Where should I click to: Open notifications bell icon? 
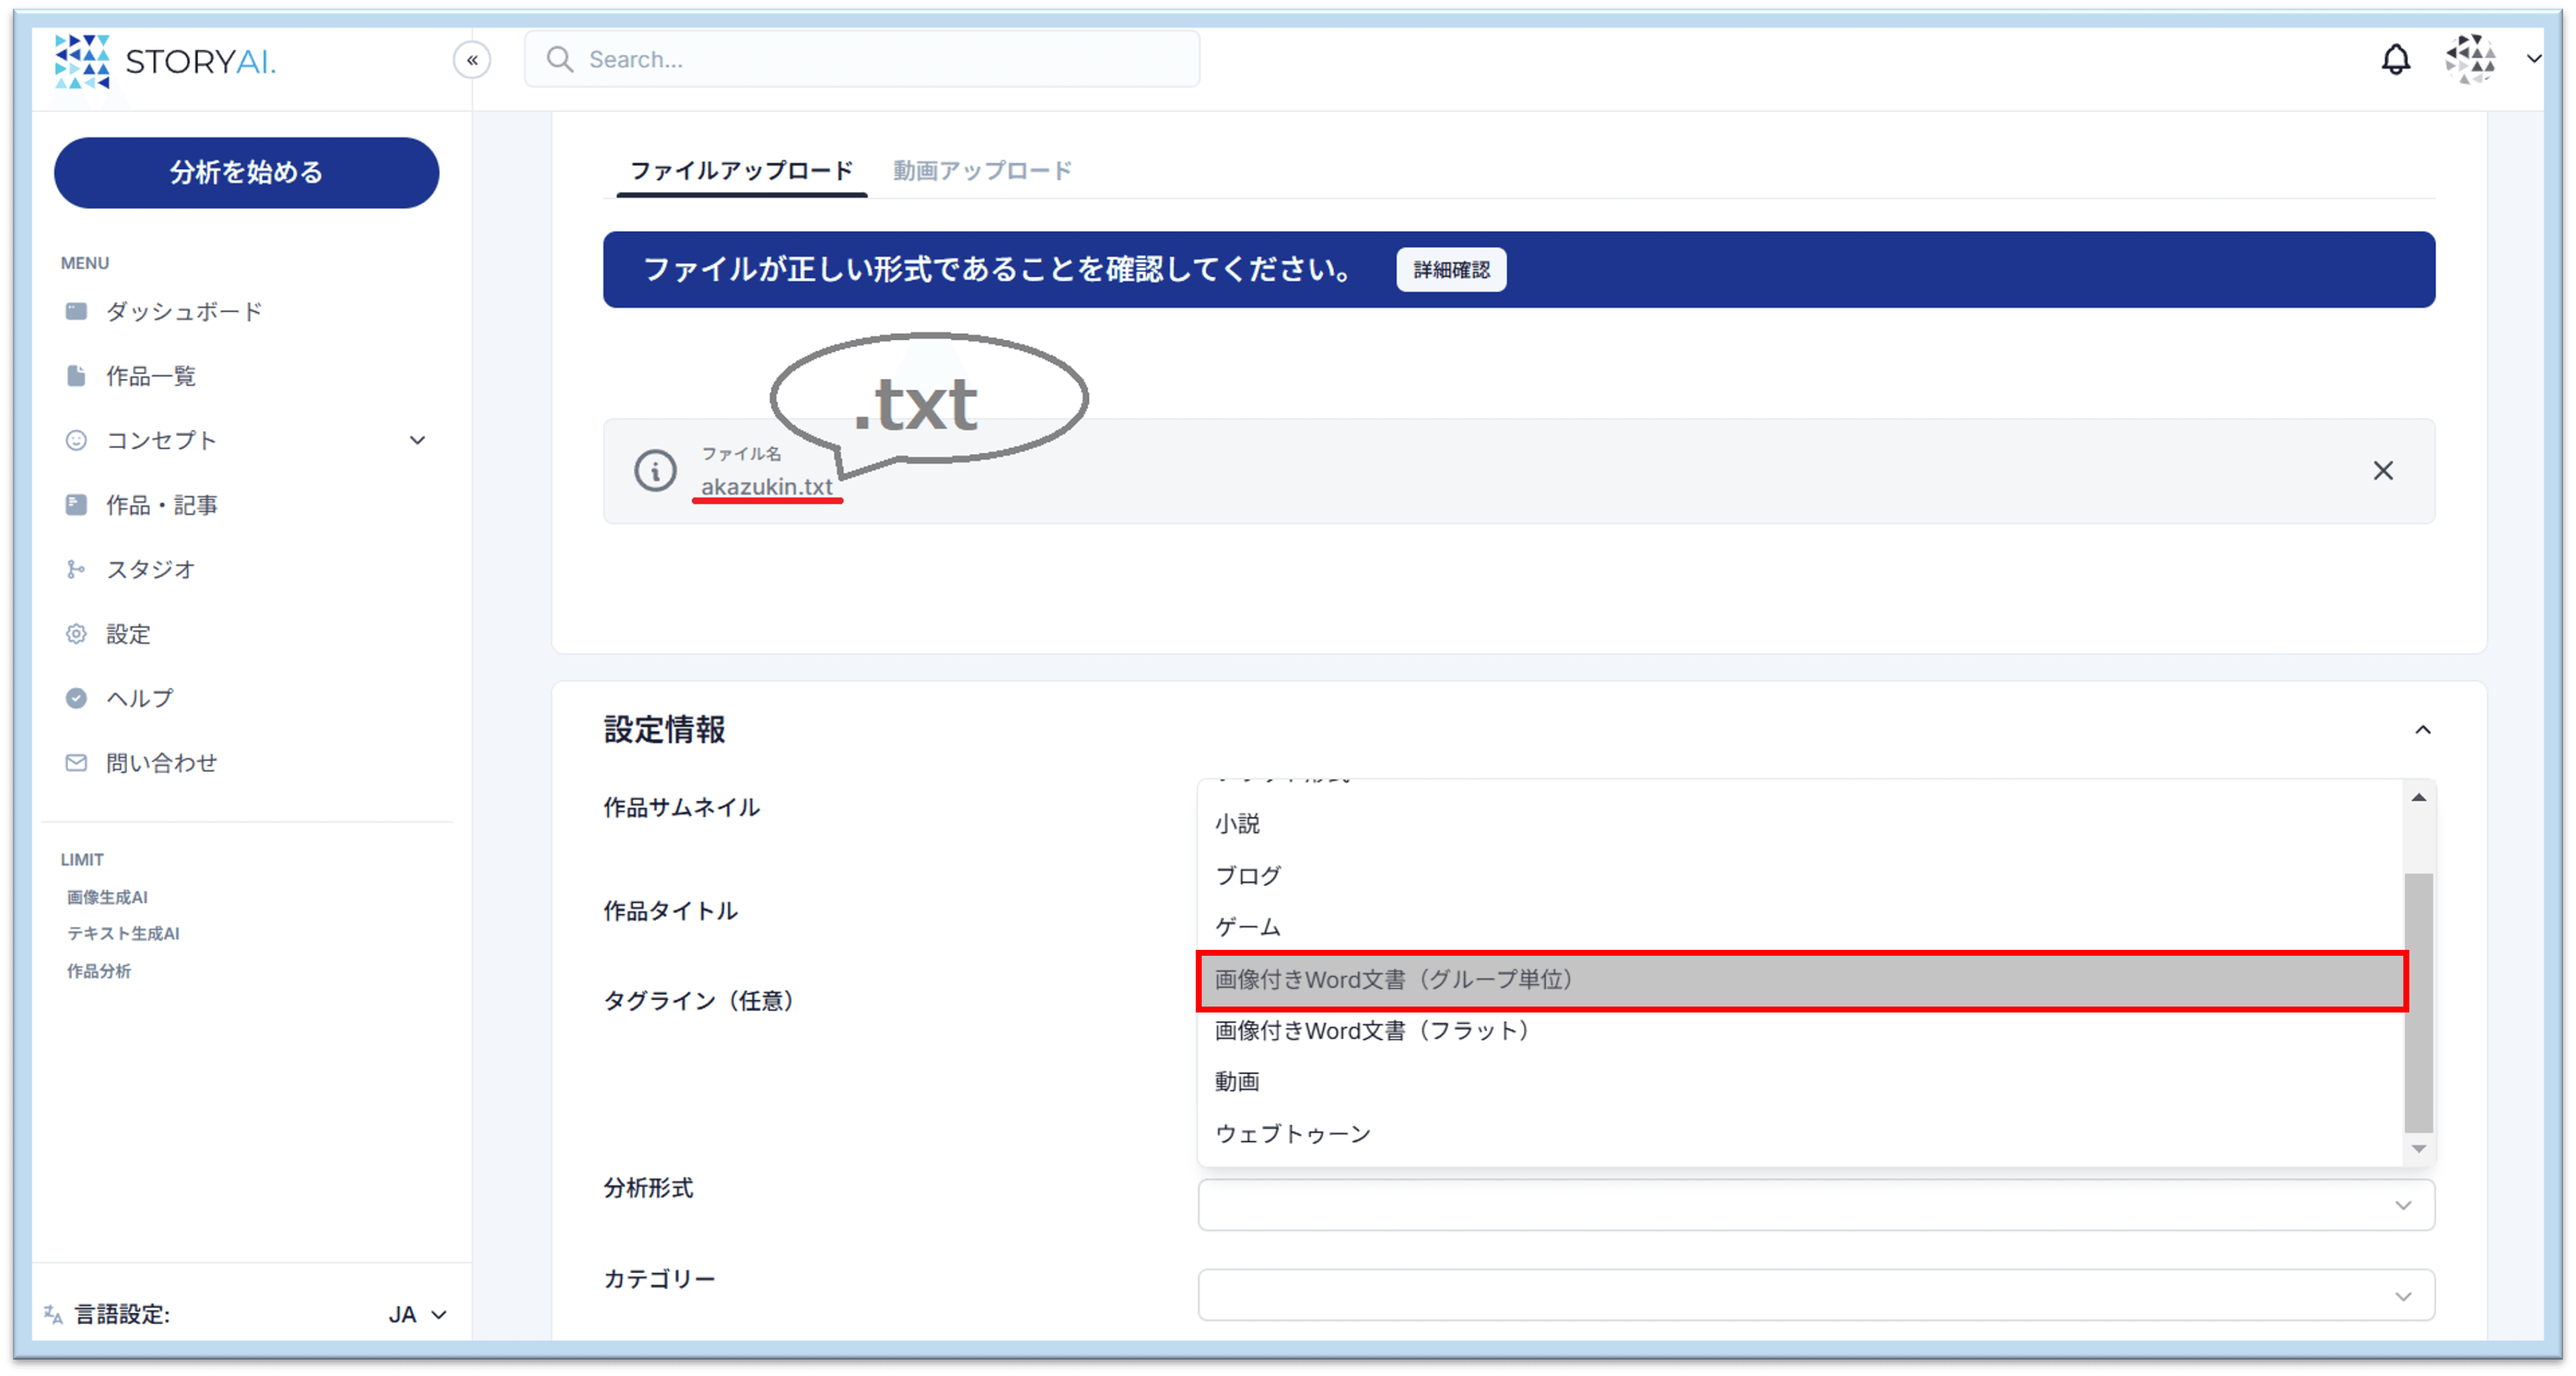pyautogui.click(x=2395, y=59)
